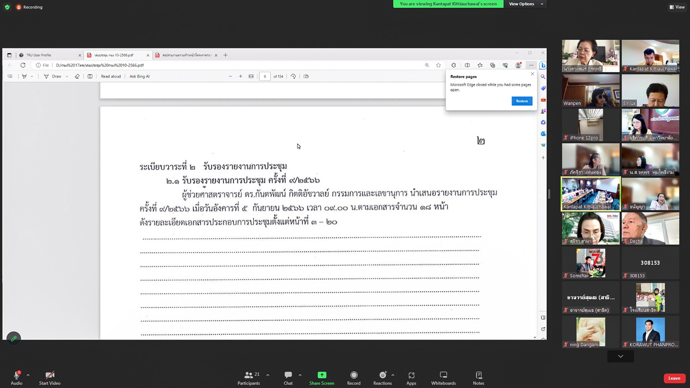Toggle PDF table of contents panel

(10, 76)
